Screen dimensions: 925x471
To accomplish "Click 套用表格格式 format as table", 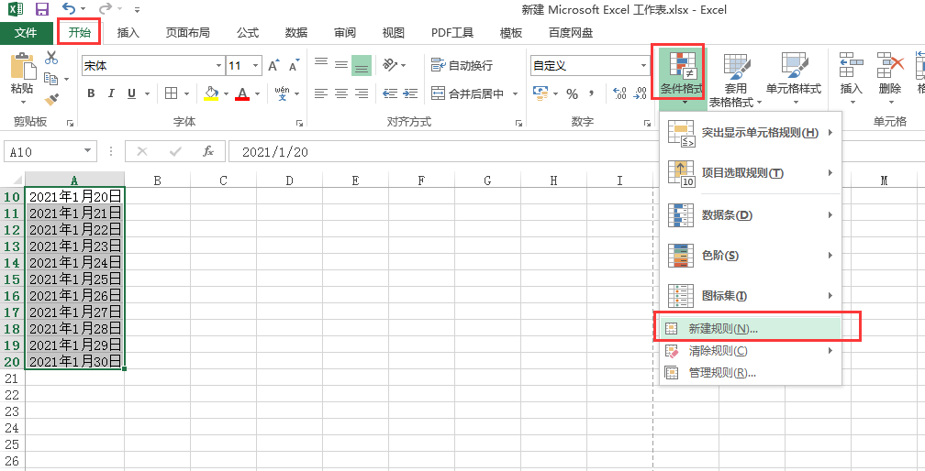I will [x=735, y=80].
